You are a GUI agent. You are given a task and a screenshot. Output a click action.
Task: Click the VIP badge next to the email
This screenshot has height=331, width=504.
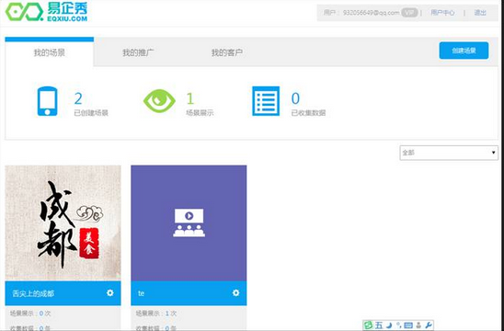pos(409,13)
